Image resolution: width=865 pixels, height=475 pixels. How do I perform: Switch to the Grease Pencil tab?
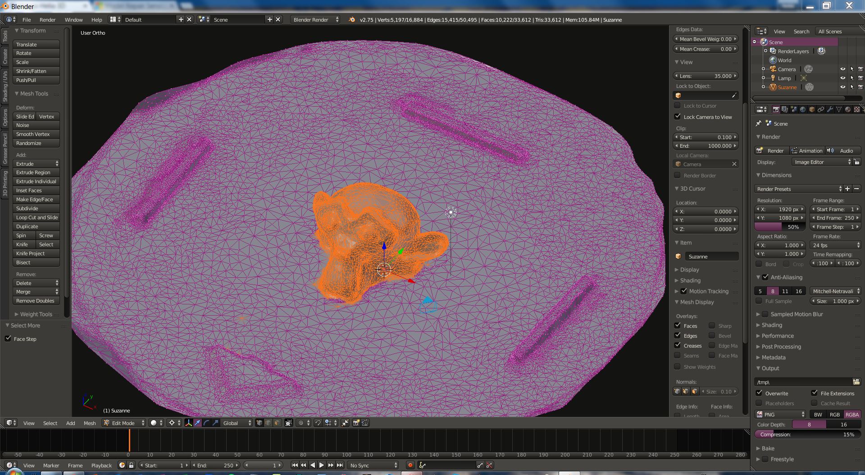point(5,149)
